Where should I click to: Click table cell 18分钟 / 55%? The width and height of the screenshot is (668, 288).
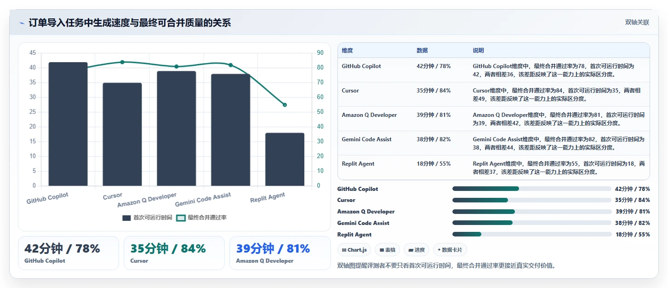[x=434, y=164]
